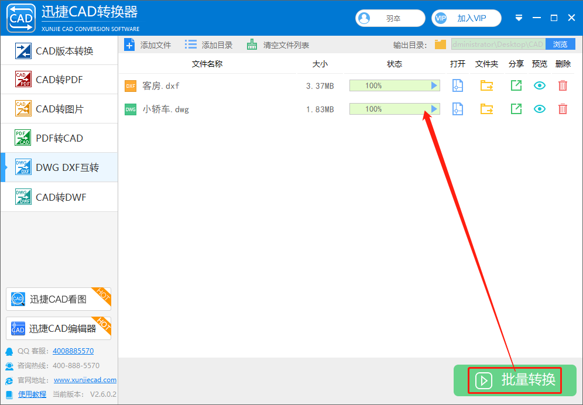Open the 迅捷CAD编辑器 promo button
The image size is (583, 405).
point(59,328)
